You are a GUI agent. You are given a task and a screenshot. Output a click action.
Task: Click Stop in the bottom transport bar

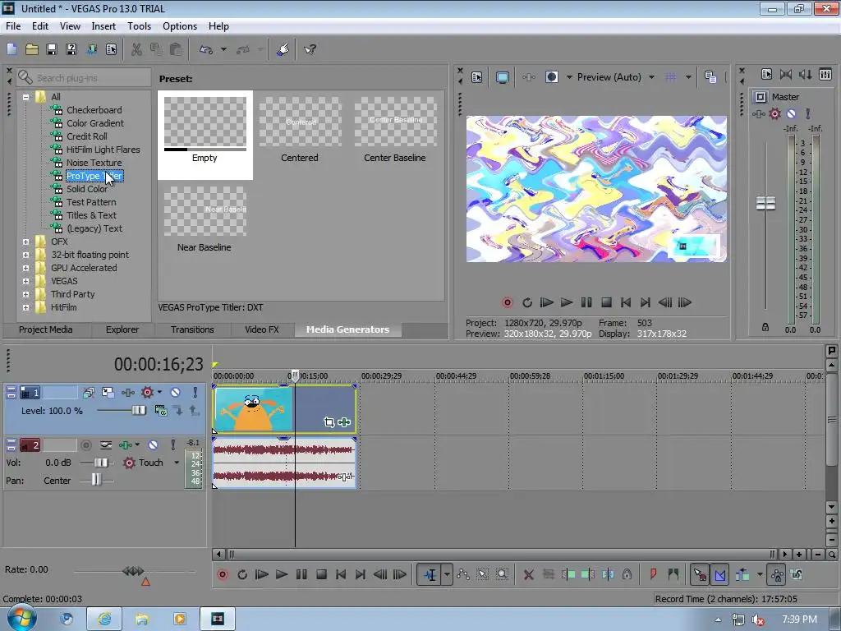pyautogui.click(x=321, y=574)
